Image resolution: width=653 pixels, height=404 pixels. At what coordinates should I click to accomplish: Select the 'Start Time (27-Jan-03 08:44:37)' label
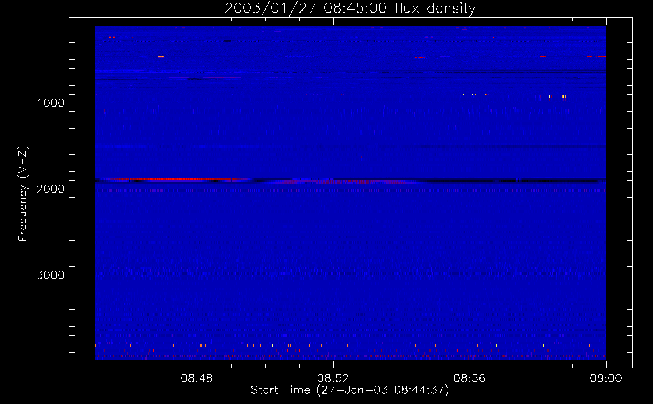350,390
